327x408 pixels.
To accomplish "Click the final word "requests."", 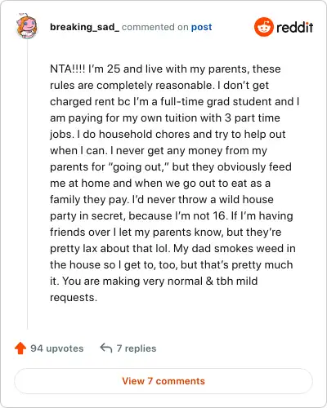I will point(74,298).
